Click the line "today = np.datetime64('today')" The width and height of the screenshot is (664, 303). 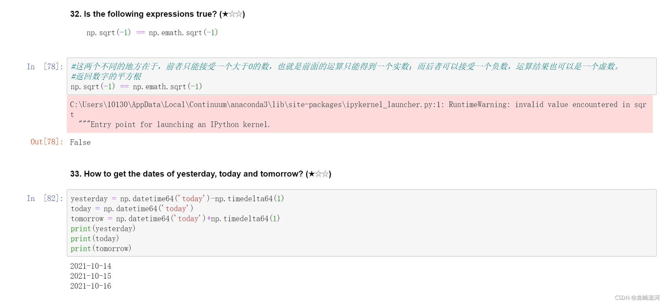[132, 209]
